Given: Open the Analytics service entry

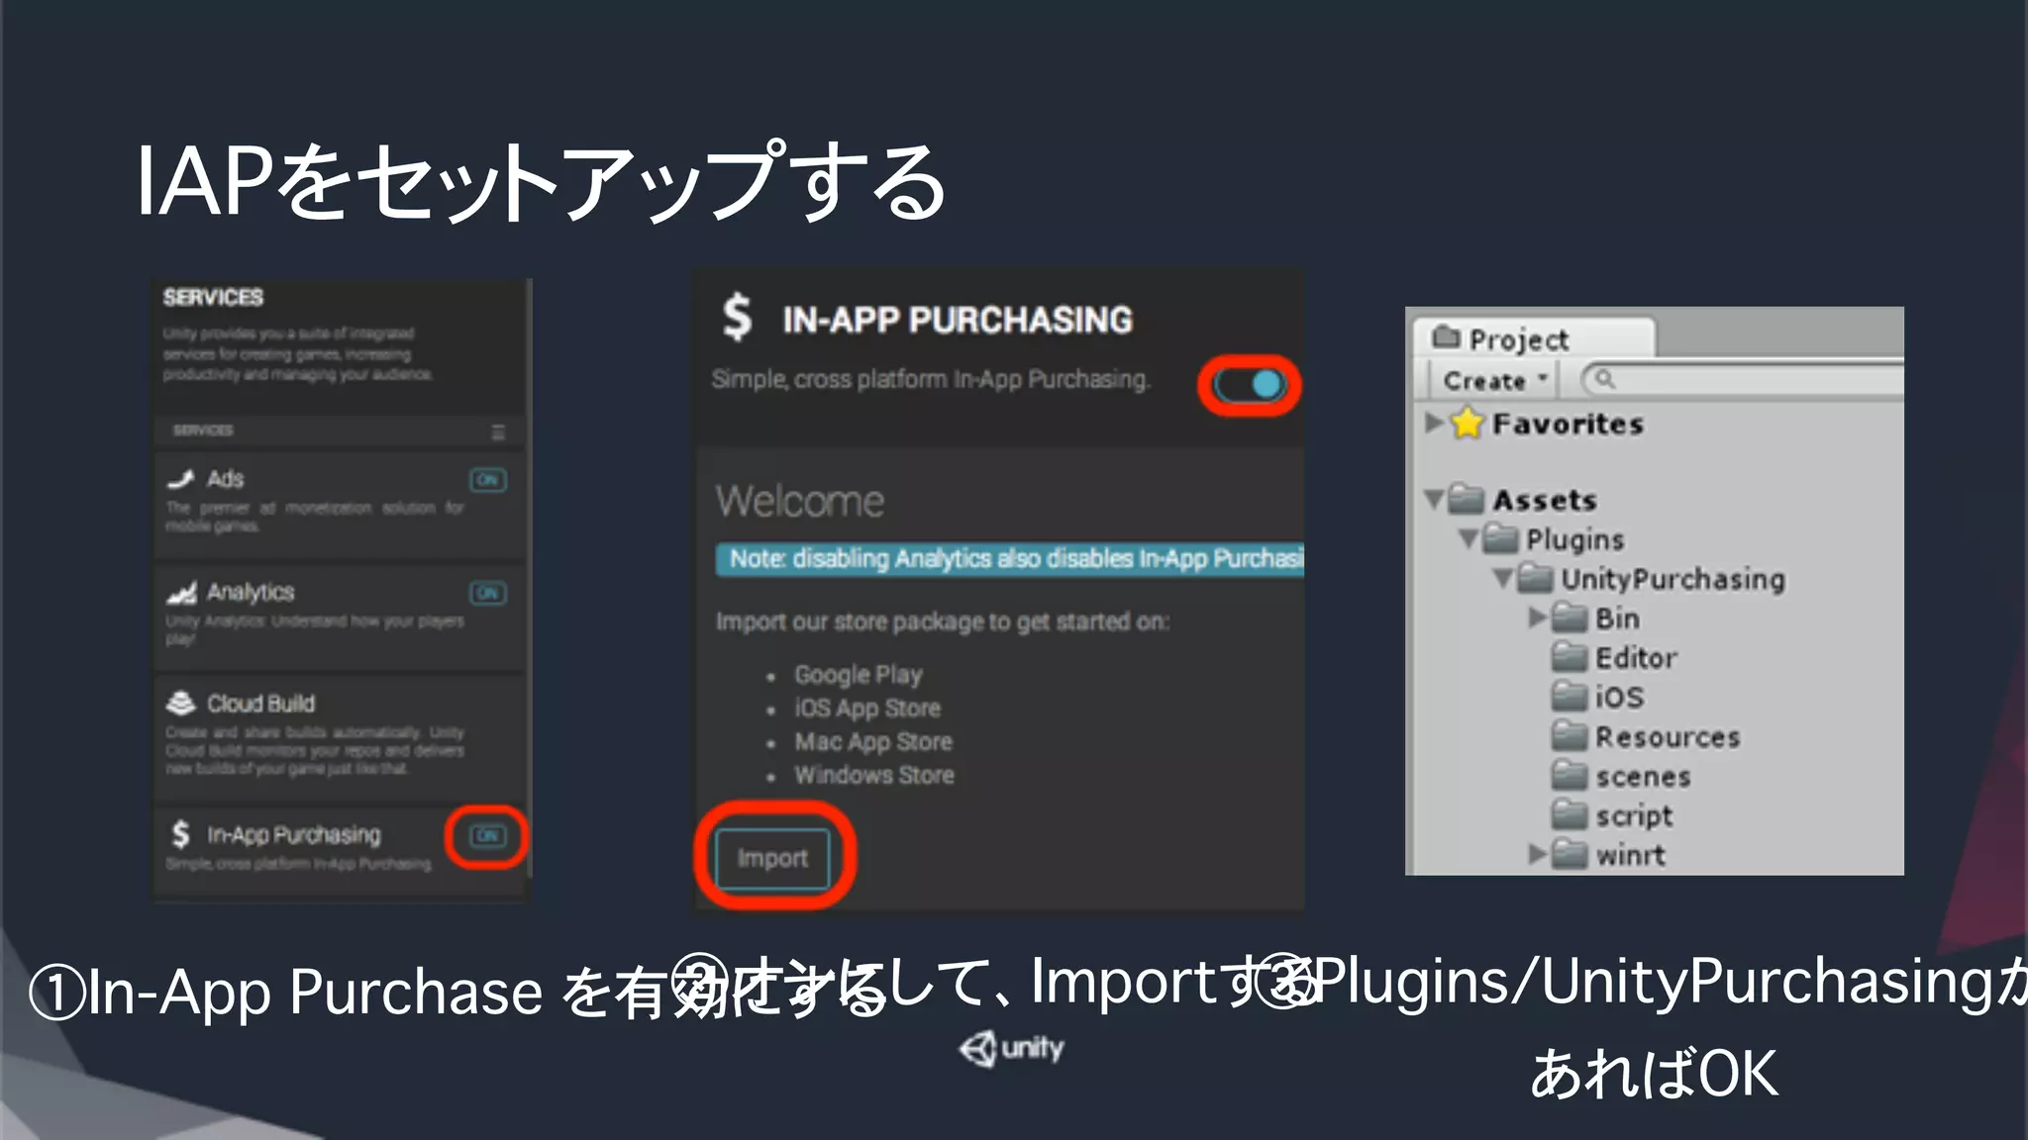Looking at the screenshot, I should pyautogui.click(x=339, y=618).
